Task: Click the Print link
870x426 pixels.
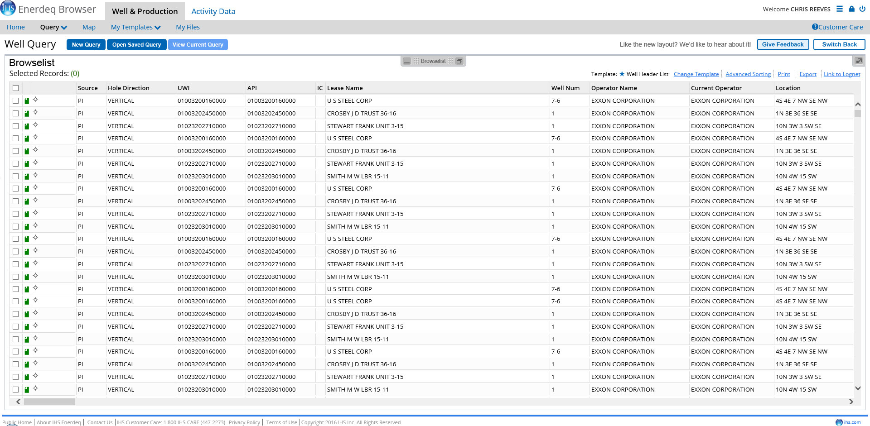Action: coord(784,74)
